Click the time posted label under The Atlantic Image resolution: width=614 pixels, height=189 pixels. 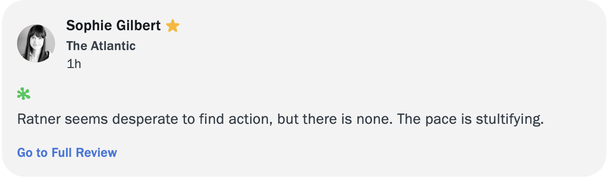tap(74, 64)
